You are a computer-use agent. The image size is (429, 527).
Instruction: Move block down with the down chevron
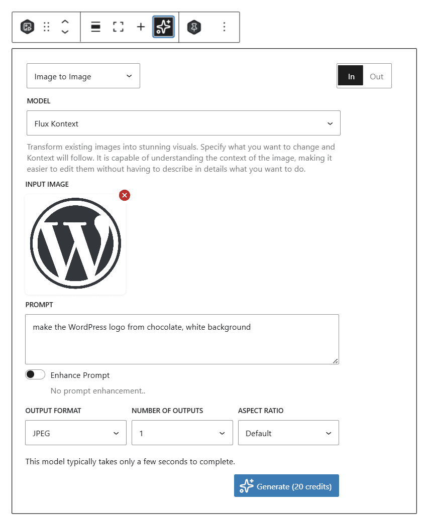point(65,32)
